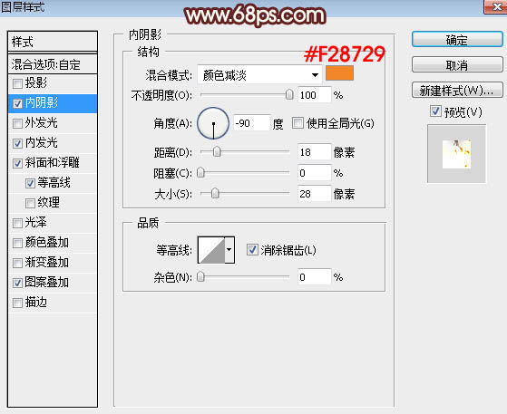Click the 不透明度 opacity slider handle
The width and height of the screenshot is (507, 414).
[x=289, y=94]
